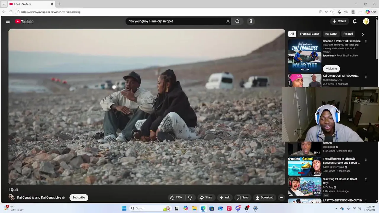The image size is (379, 213).
Task: Go back in the browser
Action: 4,12
